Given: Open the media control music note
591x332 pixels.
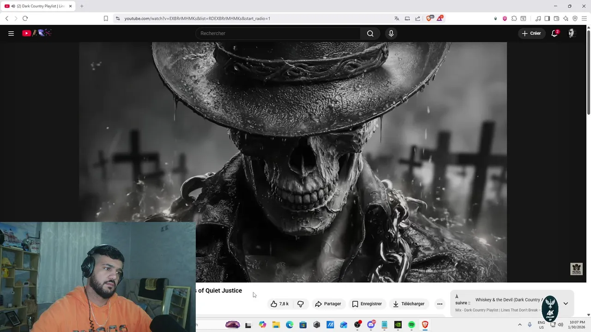Looking at the screenshot, I should (x=538, y=18).
